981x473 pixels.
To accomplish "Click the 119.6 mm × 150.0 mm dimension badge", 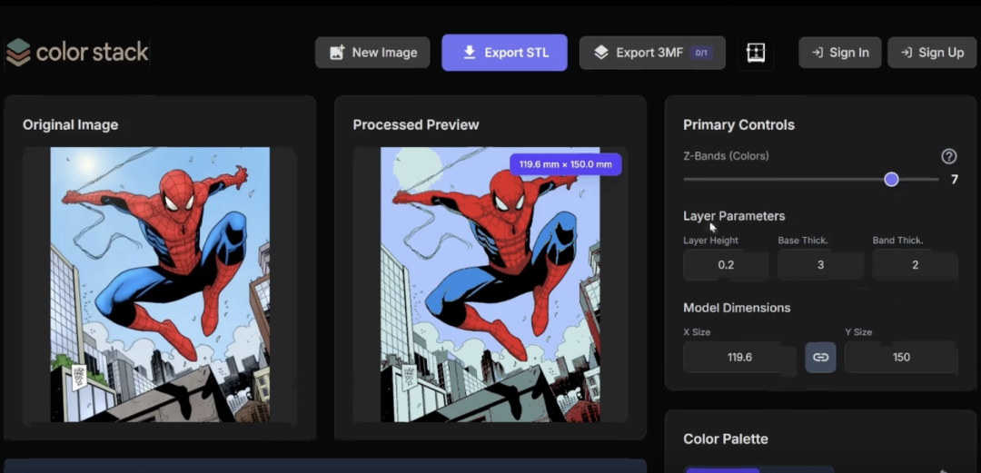I will pos(565,164).
